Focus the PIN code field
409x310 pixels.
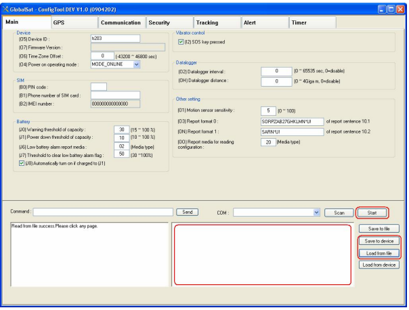click(99, 87)
